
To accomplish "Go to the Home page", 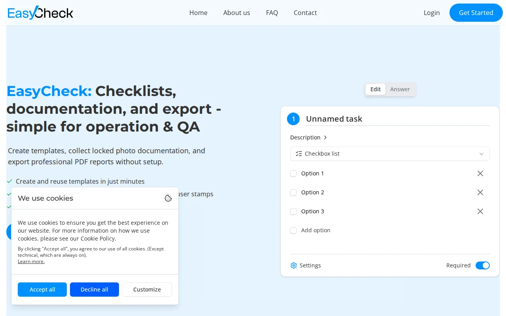I will coord(198,13).
